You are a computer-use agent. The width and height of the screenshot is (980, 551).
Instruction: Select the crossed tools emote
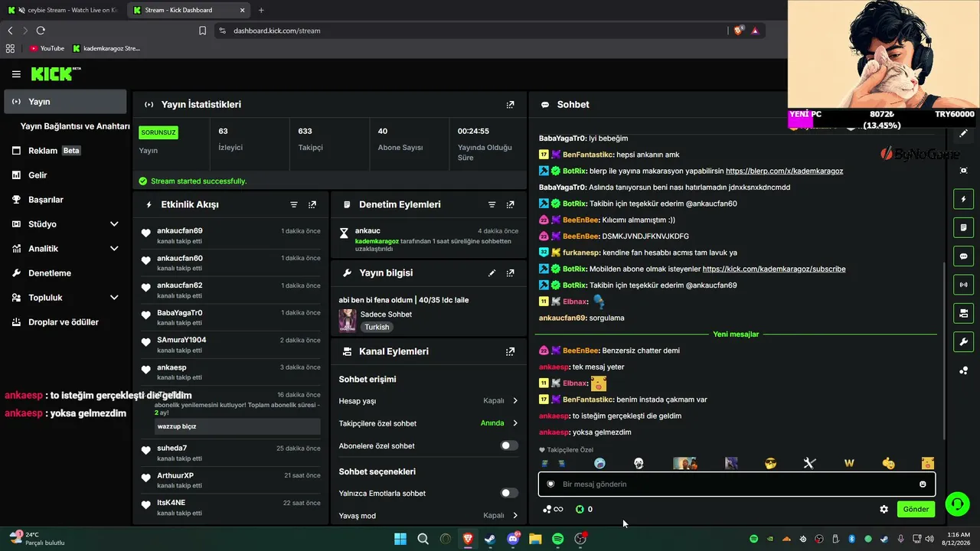(809, 463)
